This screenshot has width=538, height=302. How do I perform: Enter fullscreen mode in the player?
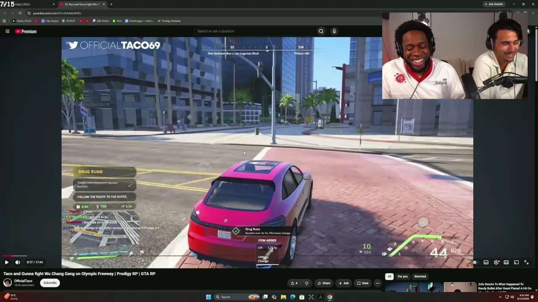point(526,263)
